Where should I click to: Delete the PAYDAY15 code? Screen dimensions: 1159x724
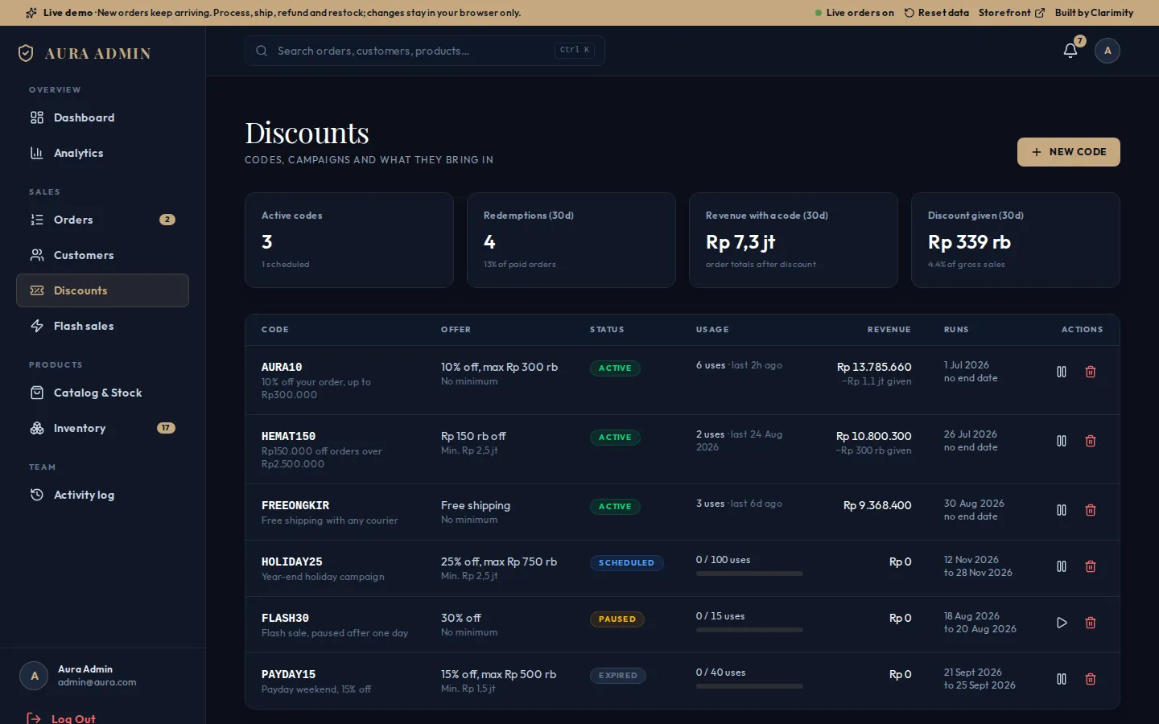(1091, 679)
